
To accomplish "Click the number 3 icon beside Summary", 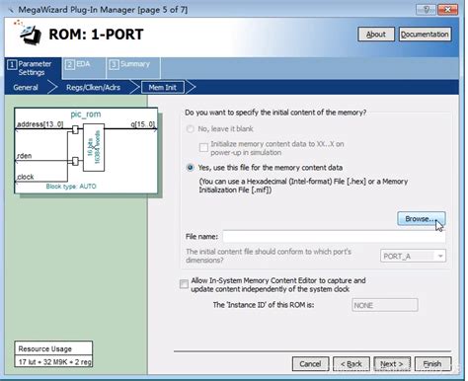I will [x=114, y=64].
